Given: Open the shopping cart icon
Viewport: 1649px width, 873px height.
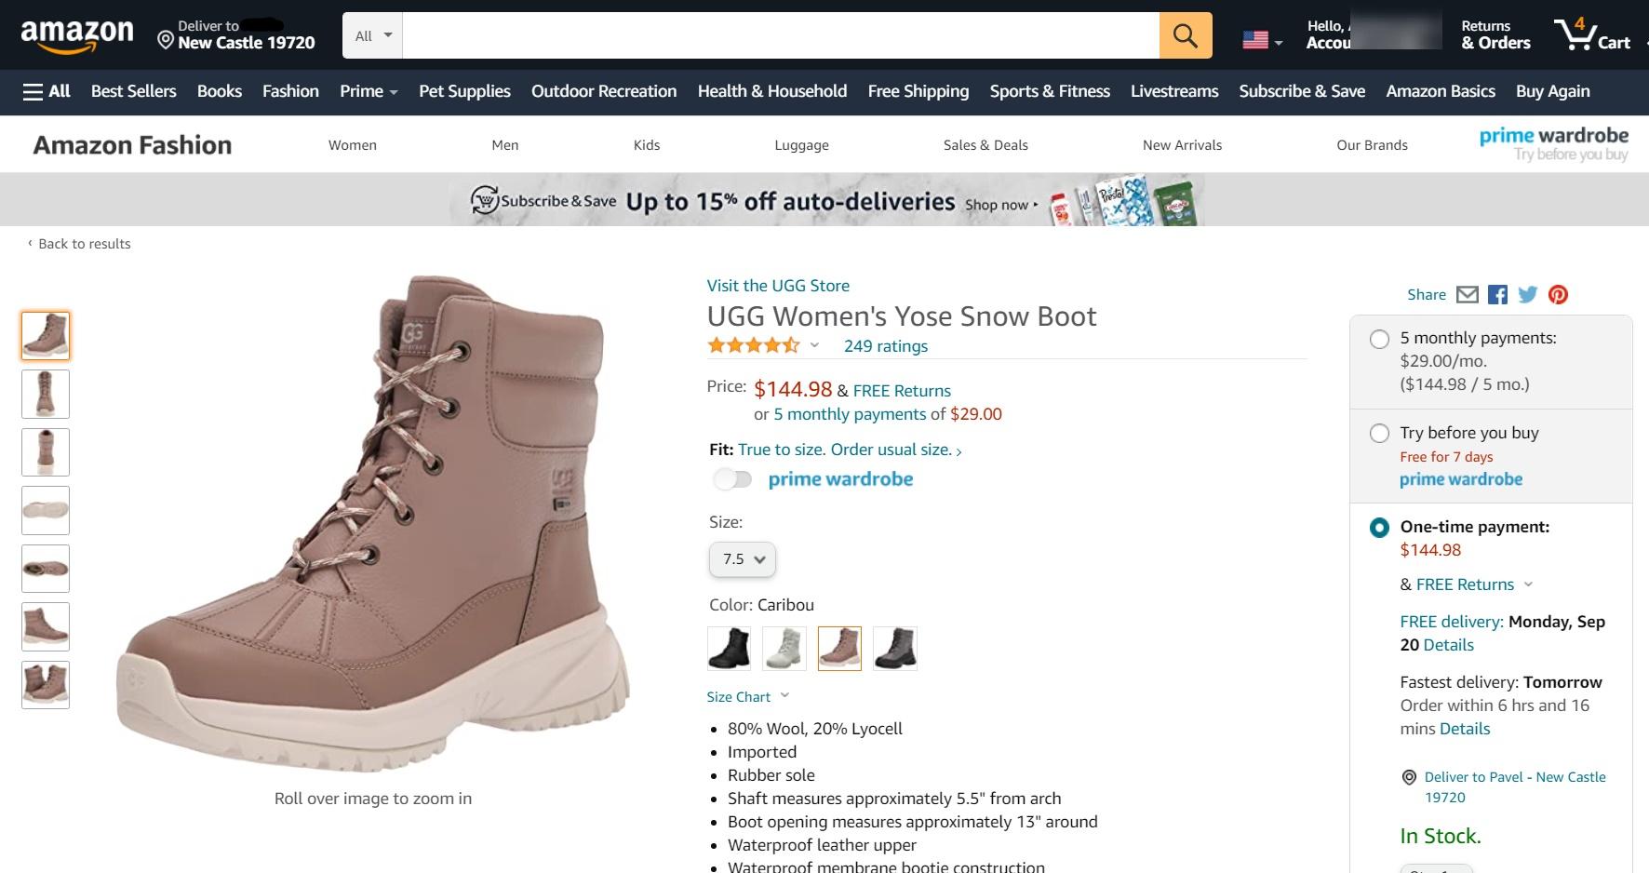Looking at the screenshot, I should (1591, 35).
